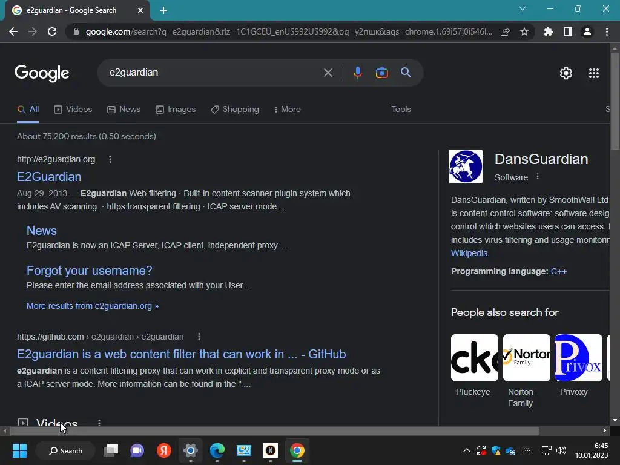Open Task View on the taskbar
Image resolution: width=620 pixels, height=465 pixels.
(111, 450)
